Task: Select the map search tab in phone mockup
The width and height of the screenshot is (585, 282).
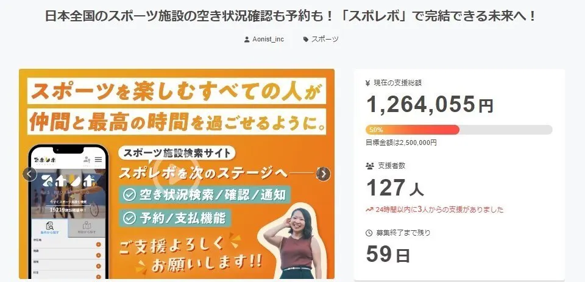Action: tap(87, 228)
